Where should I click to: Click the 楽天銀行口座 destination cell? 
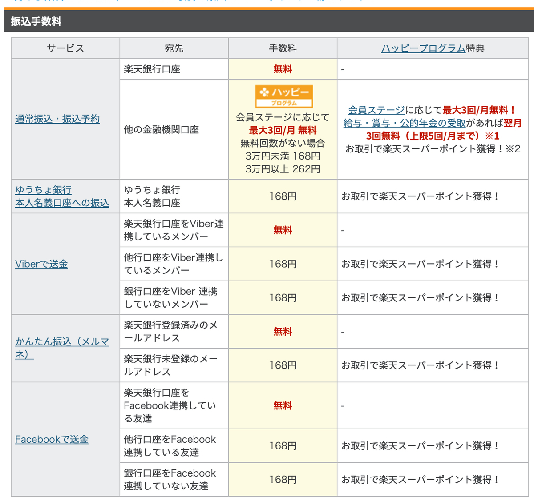pos(174,69)
